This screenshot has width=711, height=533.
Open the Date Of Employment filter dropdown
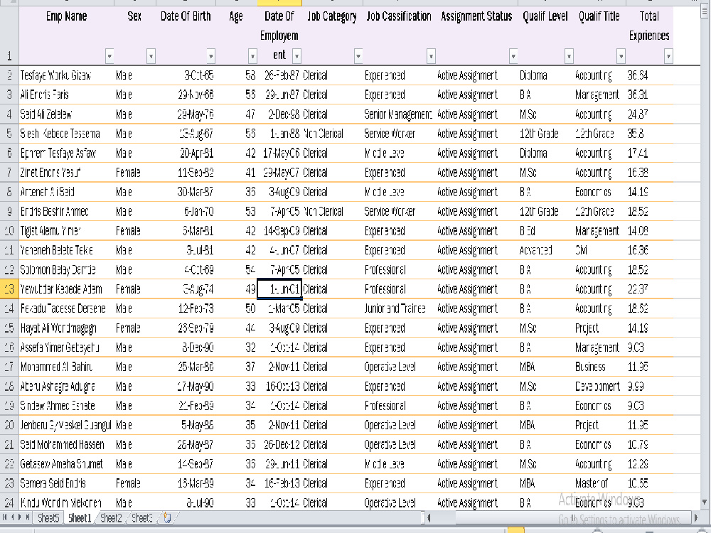[x=296, y=56]
